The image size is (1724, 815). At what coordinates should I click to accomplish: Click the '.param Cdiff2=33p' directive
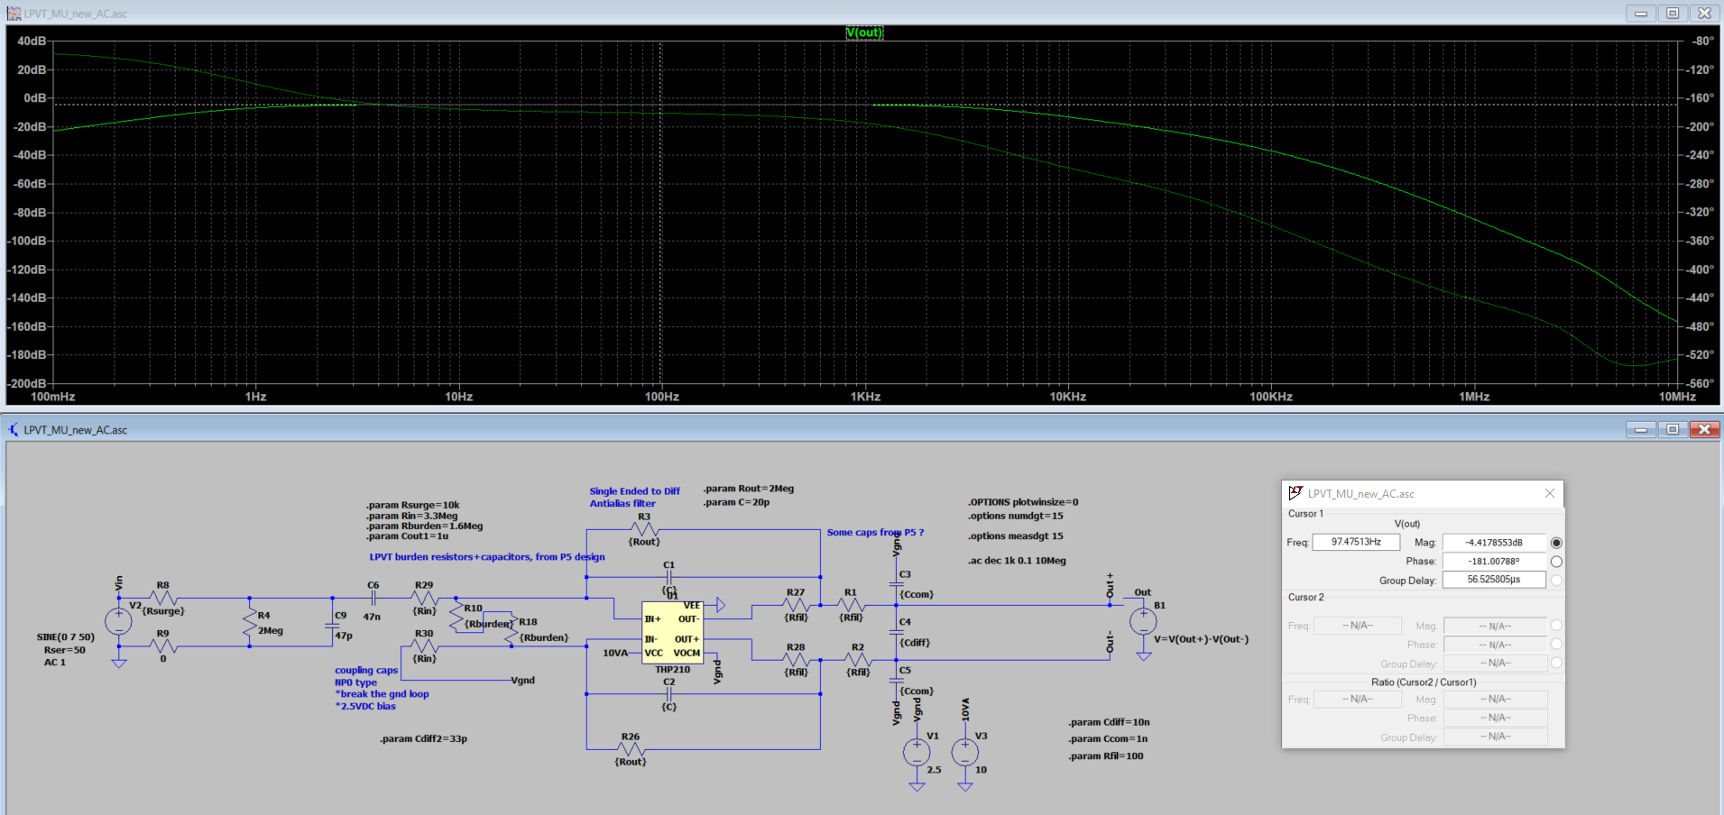(x=423, y=738)
